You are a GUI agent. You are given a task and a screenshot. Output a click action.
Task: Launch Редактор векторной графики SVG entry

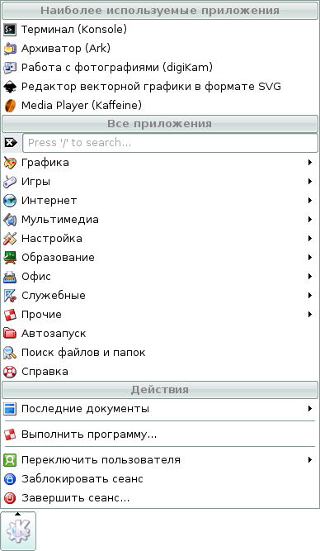tap(160, 87)
